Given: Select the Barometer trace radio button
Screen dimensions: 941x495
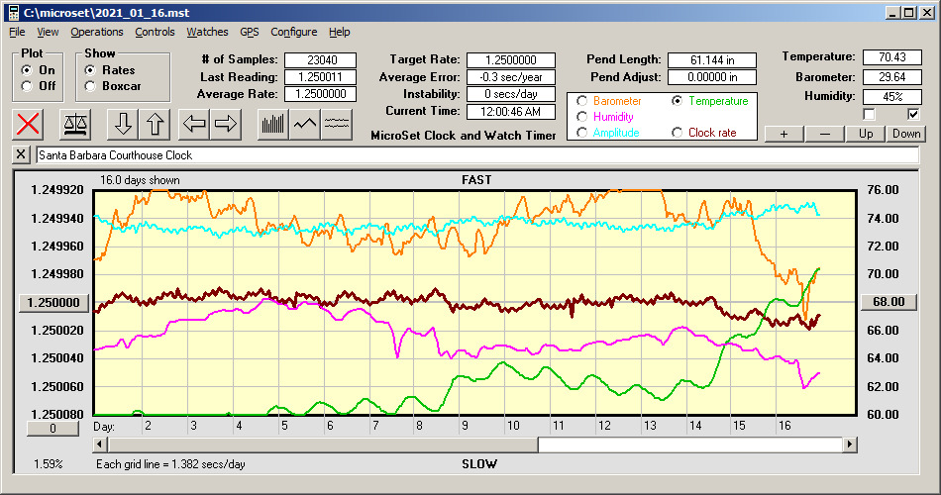Looking at the screenshot, I should point(582,101).
